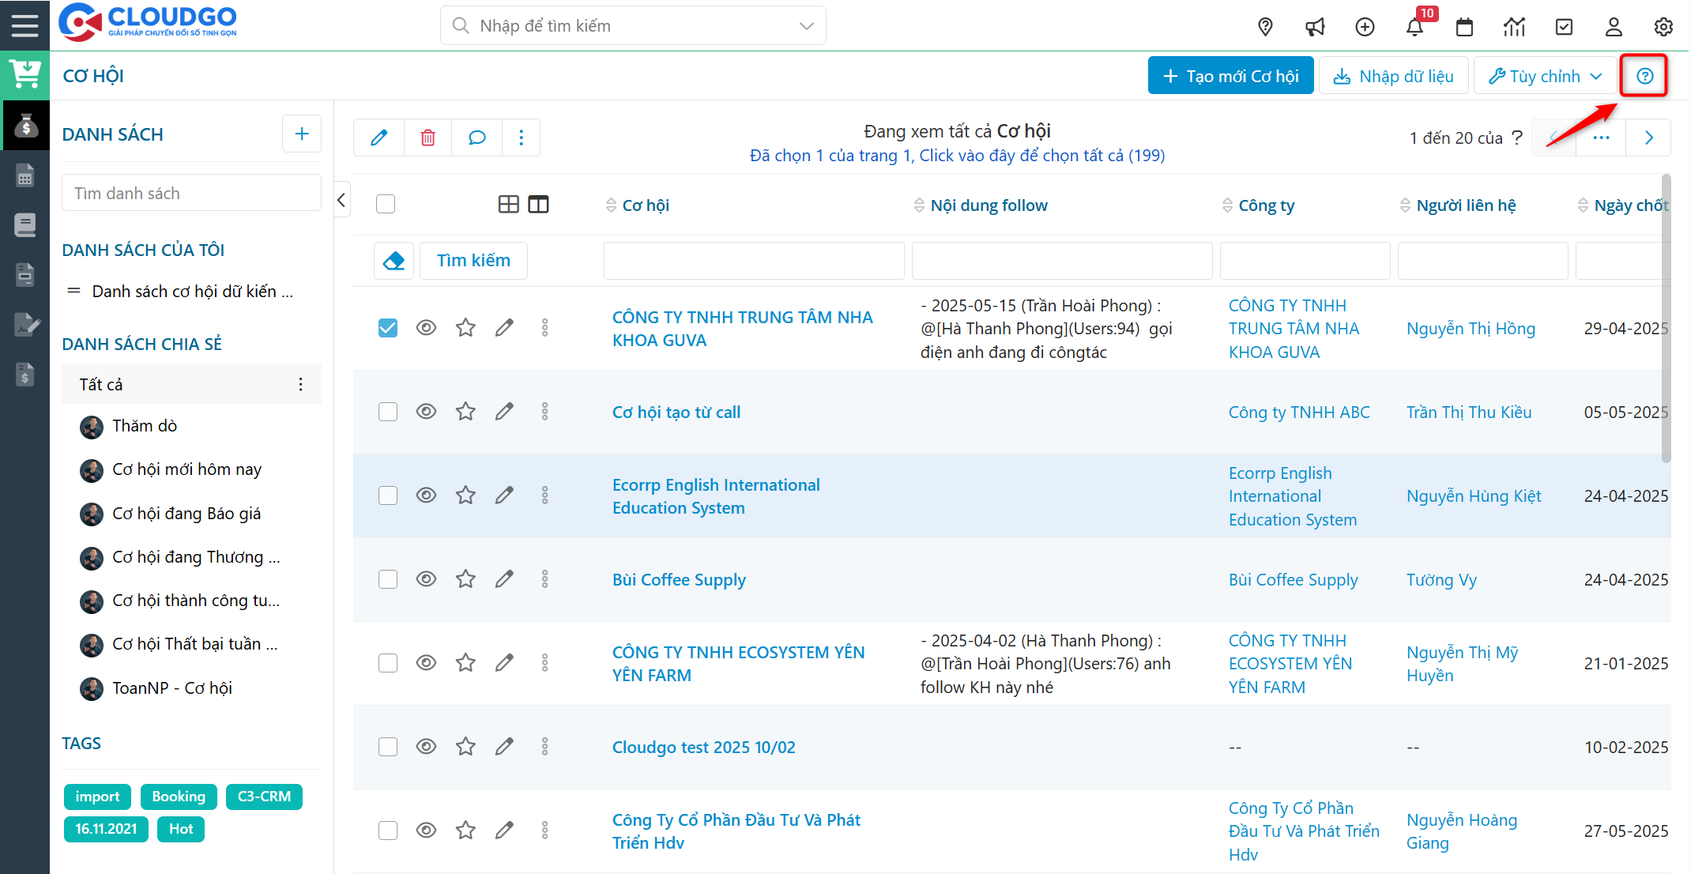Open Cơ hội đang Báo giá list
1691x874 pixels.
pos(186,514)
